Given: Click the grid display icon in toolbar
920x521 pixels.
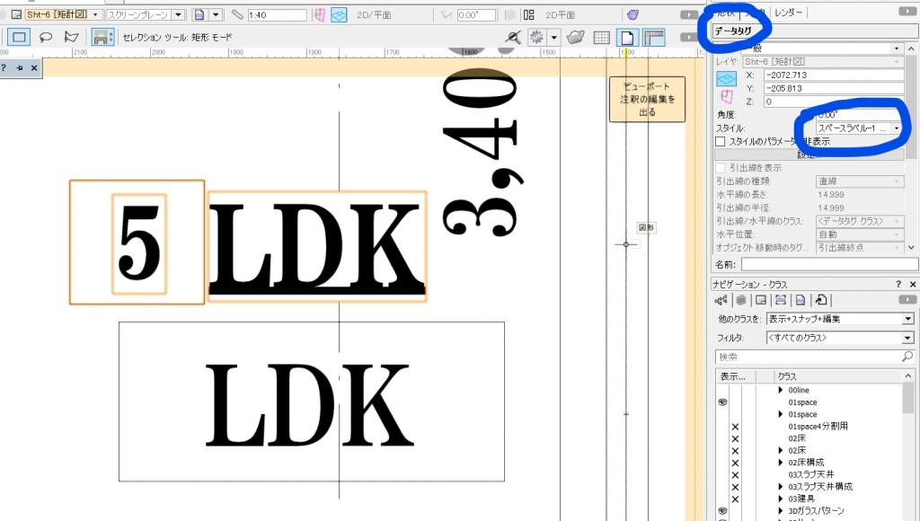Looking at the screenshot, I should (x=602, y=37).
